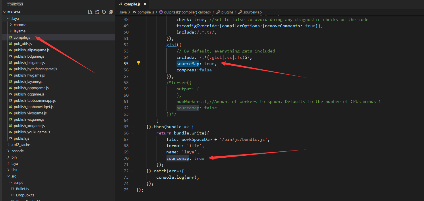The height and width of the screenshot is (201, 424).
Task: Click line number 55 in gutter
Action: coord(126,64)
